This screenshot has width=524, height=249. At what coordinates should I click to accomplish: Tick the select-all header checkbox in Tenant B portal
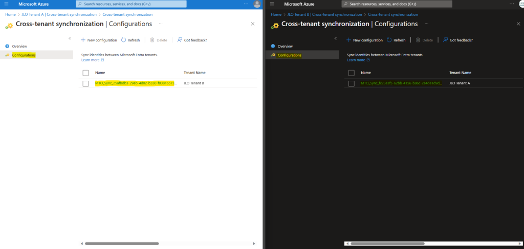(x=351, y=73)
